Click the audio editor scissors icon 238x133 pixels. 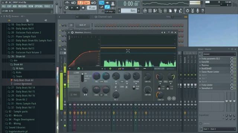(x=193, y=11)
